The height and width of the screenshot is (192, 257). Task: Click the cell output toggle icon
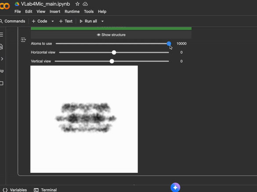(x=23, y=40)
